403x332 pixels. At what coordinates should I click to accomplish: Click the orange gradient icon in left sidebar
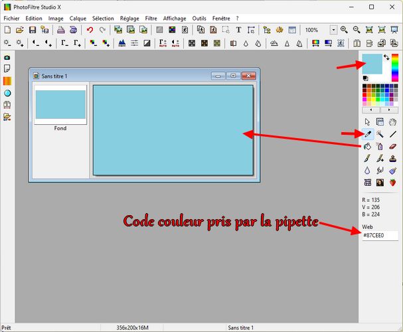tap(7, 81)
